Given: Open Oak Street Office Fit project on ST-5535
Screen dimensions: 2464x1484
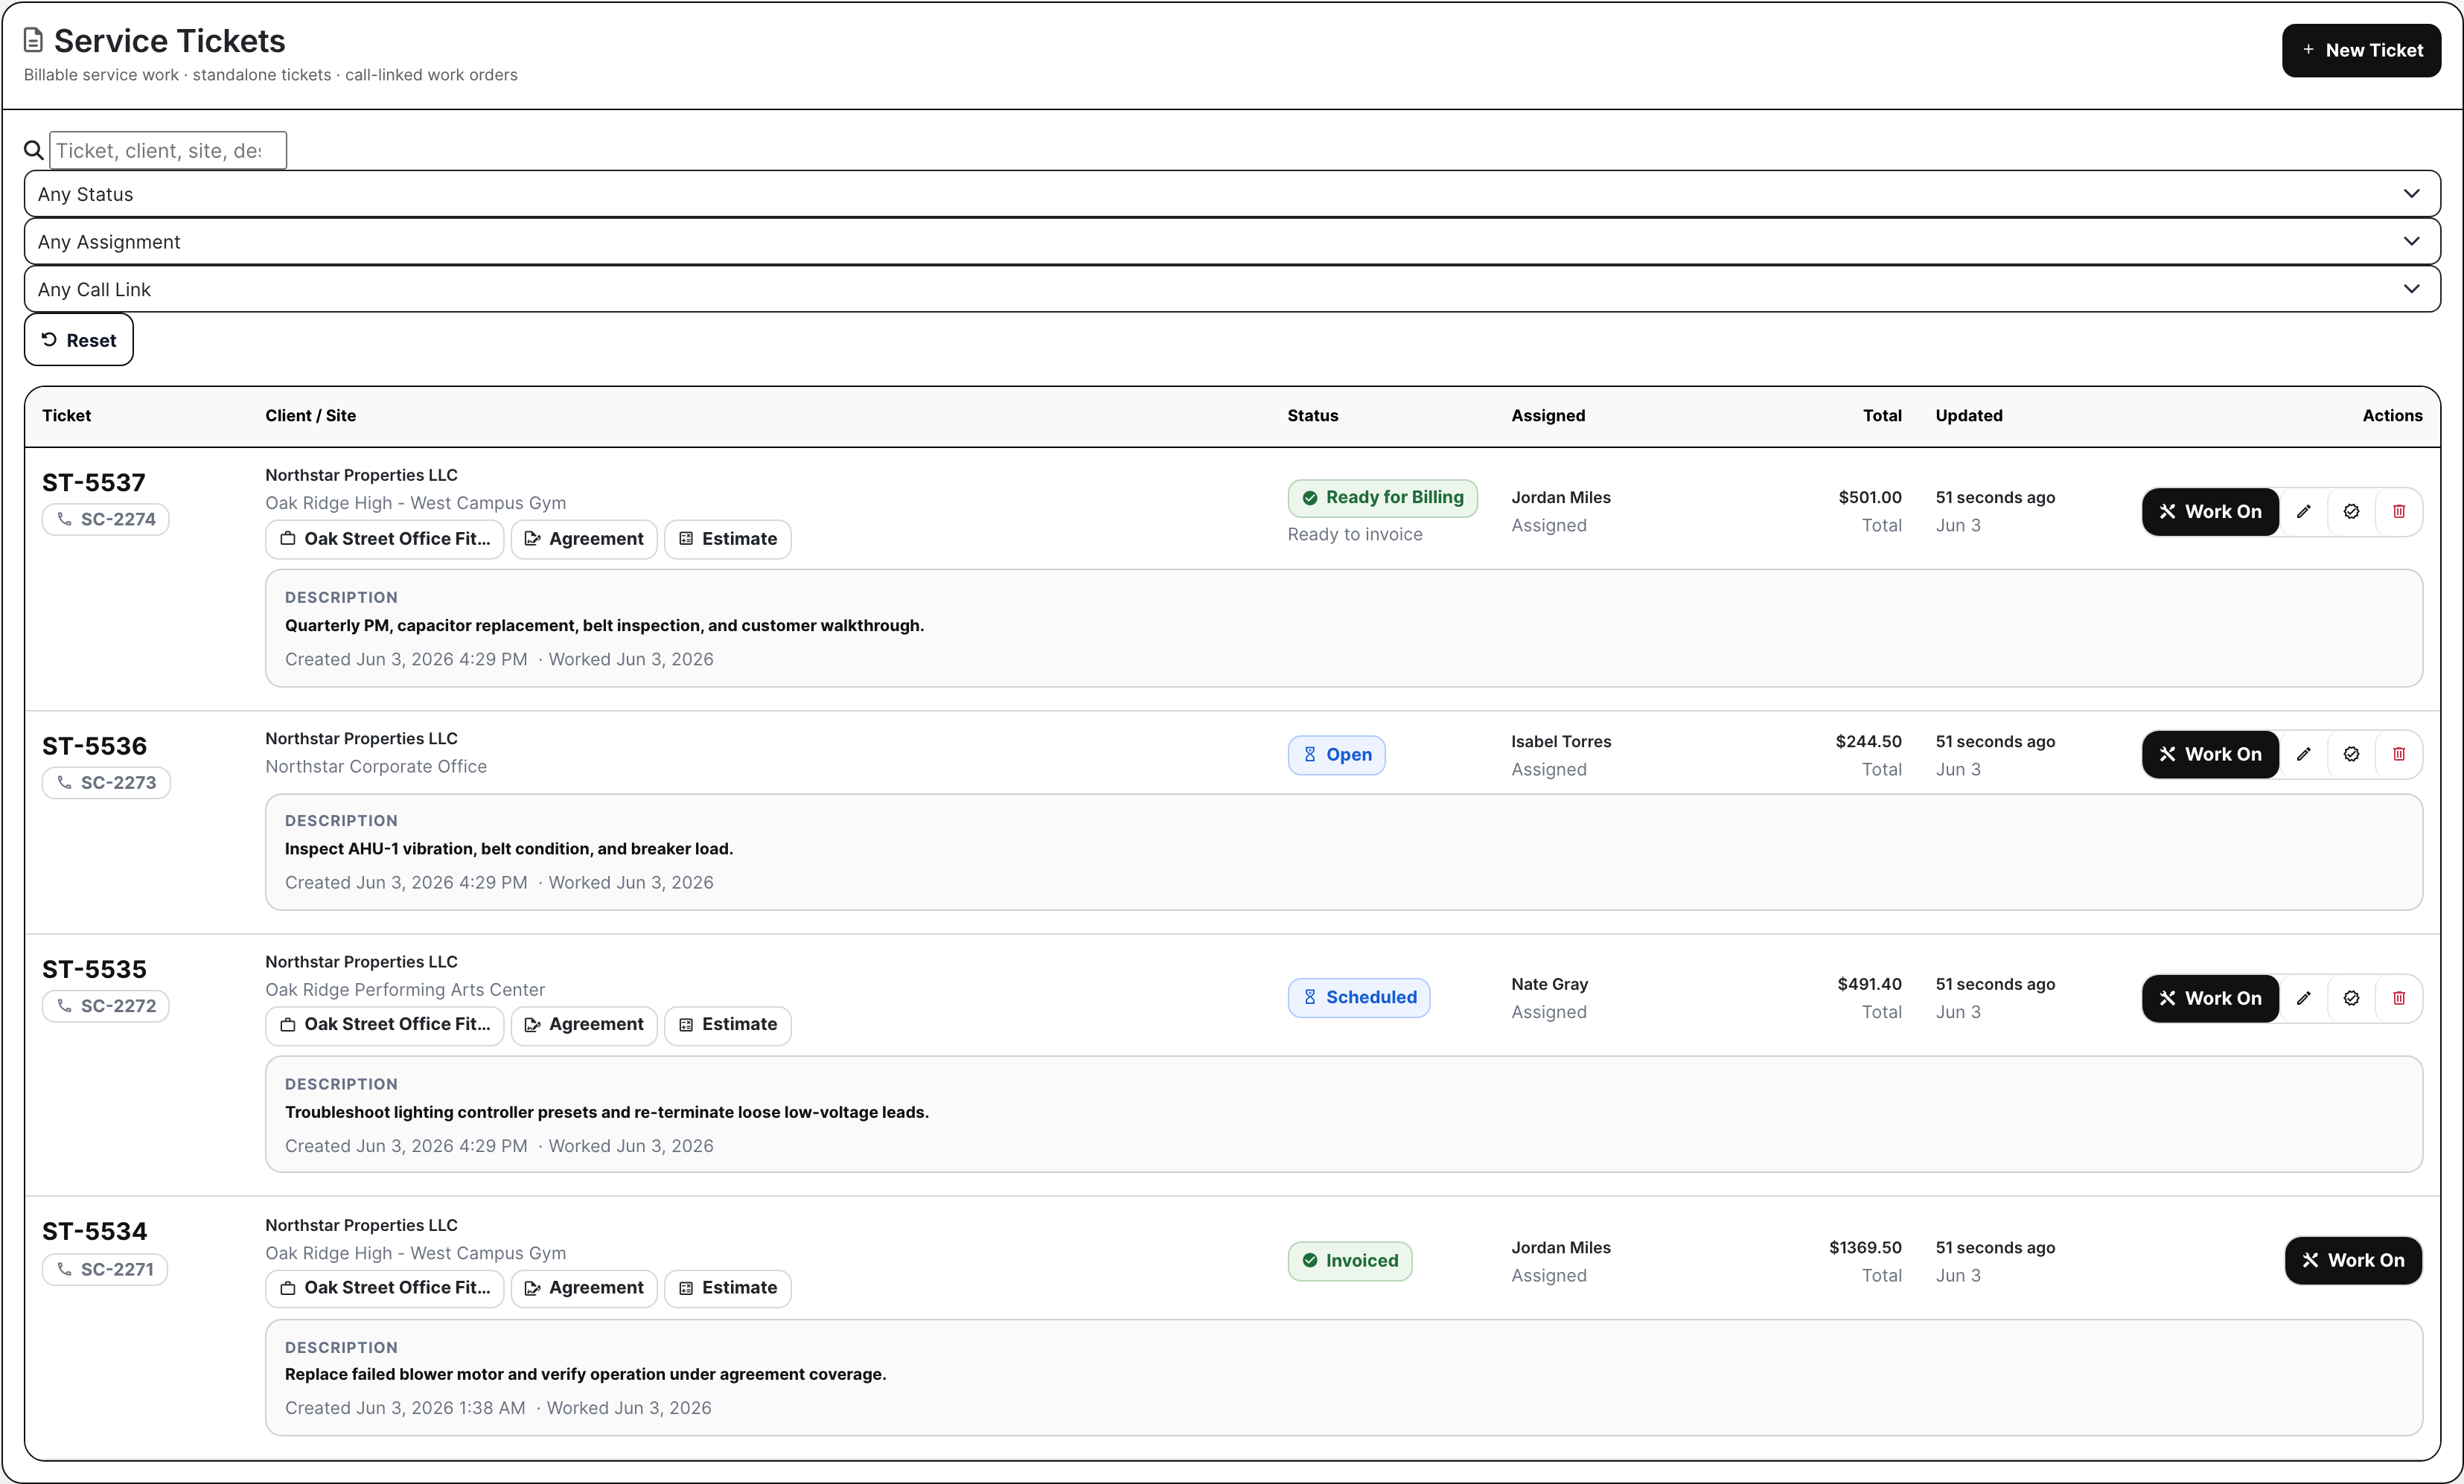Looking at the screenshot, I should pyautogui.click(x=385, y=1025).
